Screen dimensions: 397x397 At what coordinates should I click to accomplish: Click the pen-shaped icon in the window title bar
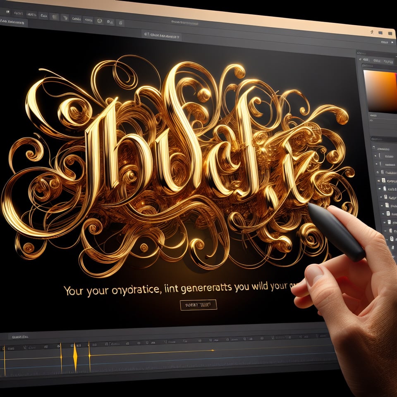click(x=372, y=32)
